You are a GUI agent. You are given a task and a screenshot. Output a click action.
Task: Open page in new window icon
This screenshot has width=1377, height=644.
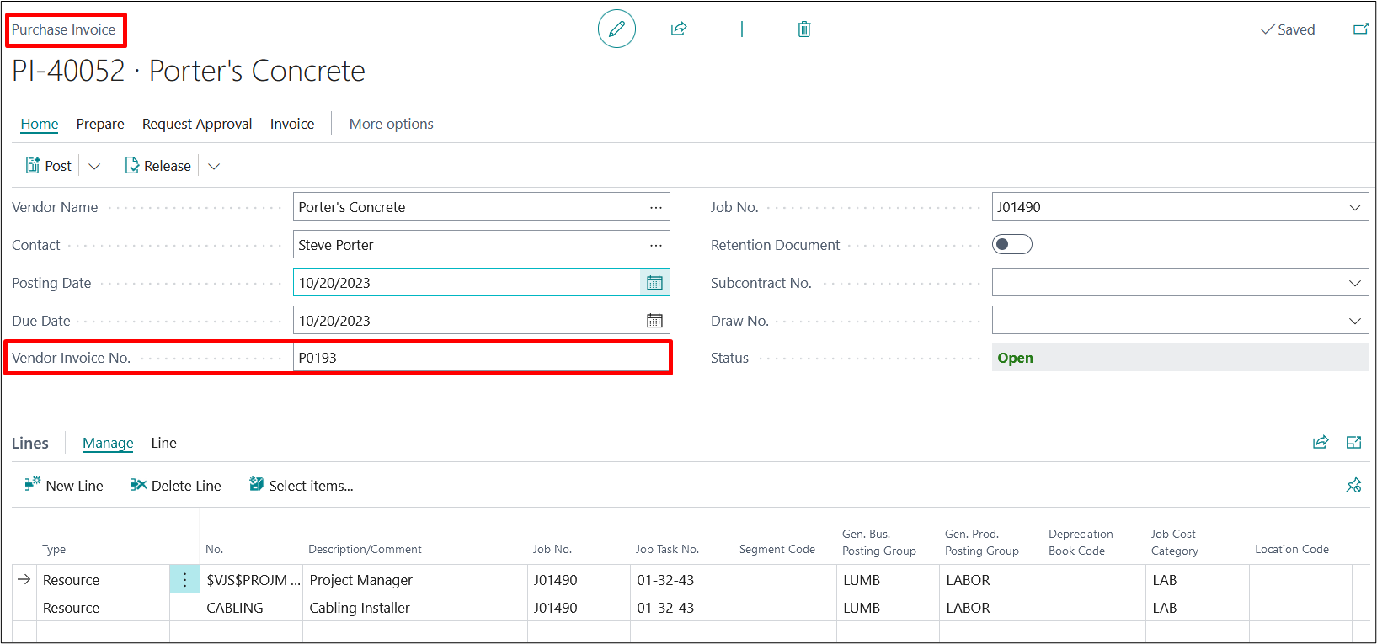(1360, 29)
